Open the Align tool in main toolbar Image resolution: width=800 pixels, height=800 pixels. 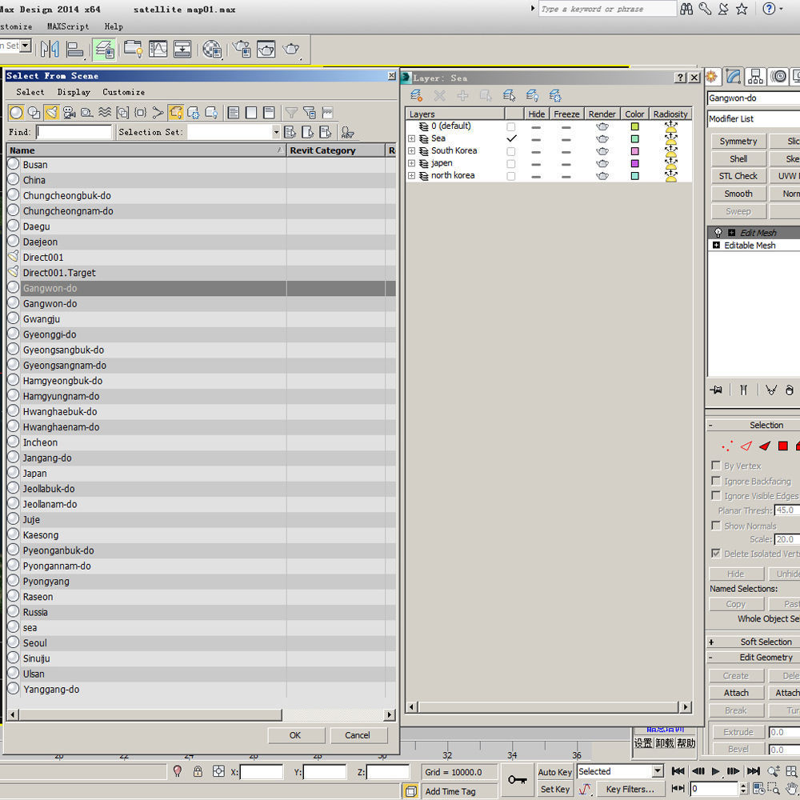coord(74,49)
